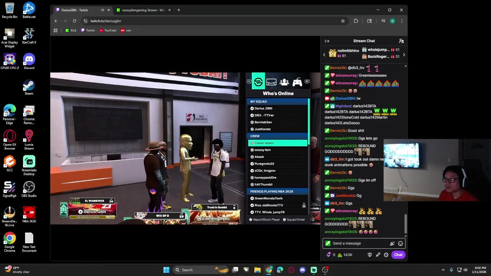Viewport: 491px width, 276px height.
Task: Open the tab search dropdown
Action: 369,21
